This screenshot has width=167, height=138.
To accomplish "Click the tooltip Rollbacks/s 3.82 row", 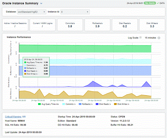I will (x=36, y=68).
